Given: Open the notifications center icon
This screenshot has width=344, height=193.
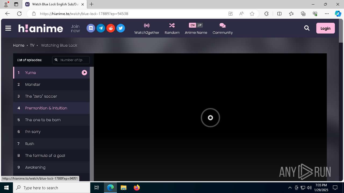Looking at the screenshot, I should click(335, 188).
